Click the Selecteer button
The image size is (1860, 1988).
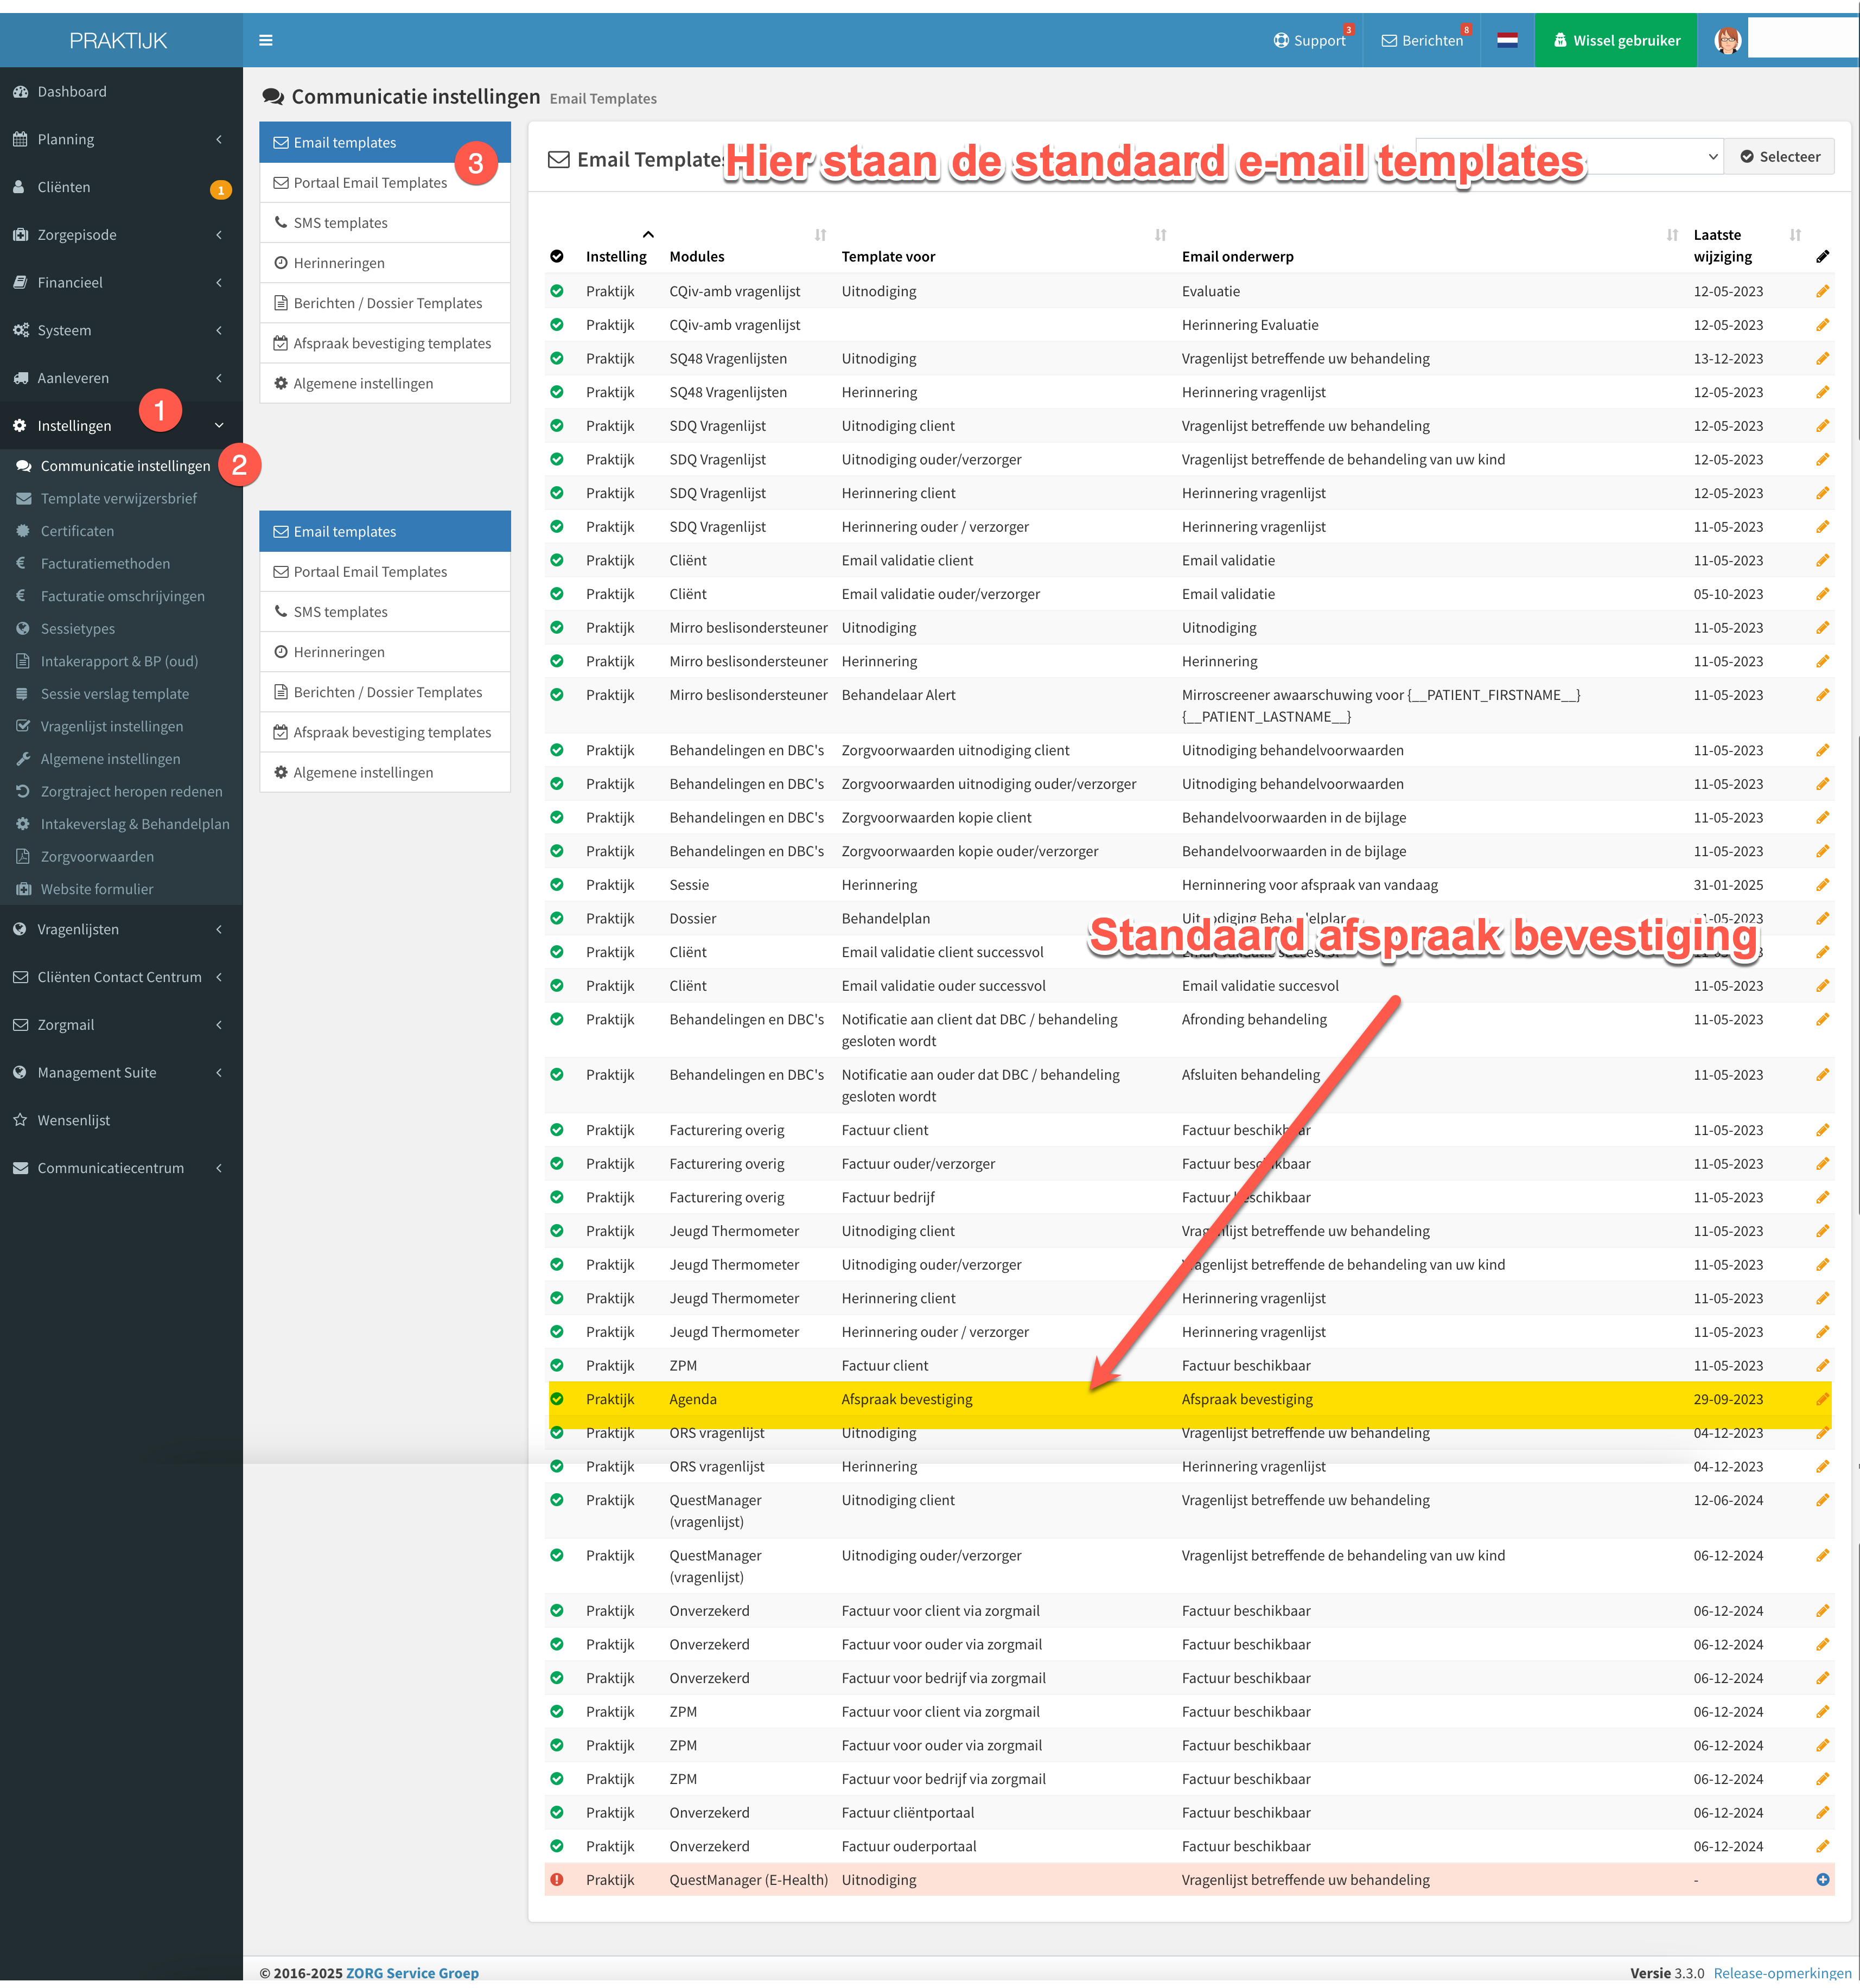pos(1780,156)
